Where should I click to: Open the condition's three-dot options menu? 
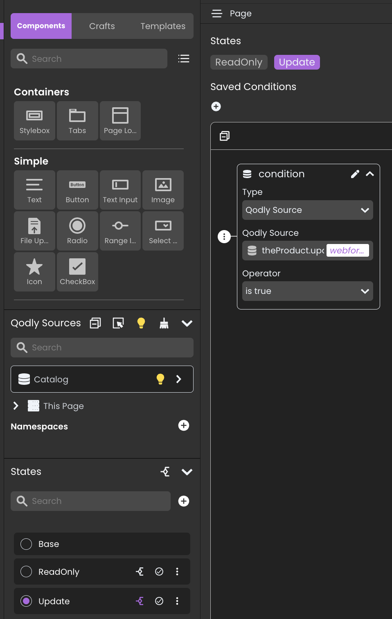tap(224, 237)
